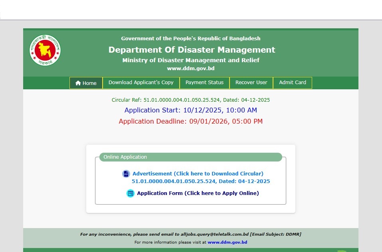Screen dimensions: 382x252
Task: Click the Home label in navigation bar
Action: (x=89, y=83)
